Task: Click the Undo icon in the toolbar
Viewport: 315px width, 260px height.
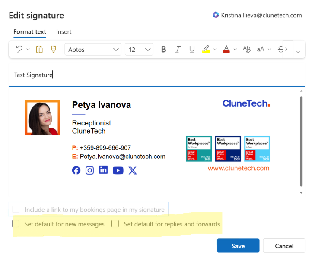Action: pyautogui.click(x=19, y=49)
